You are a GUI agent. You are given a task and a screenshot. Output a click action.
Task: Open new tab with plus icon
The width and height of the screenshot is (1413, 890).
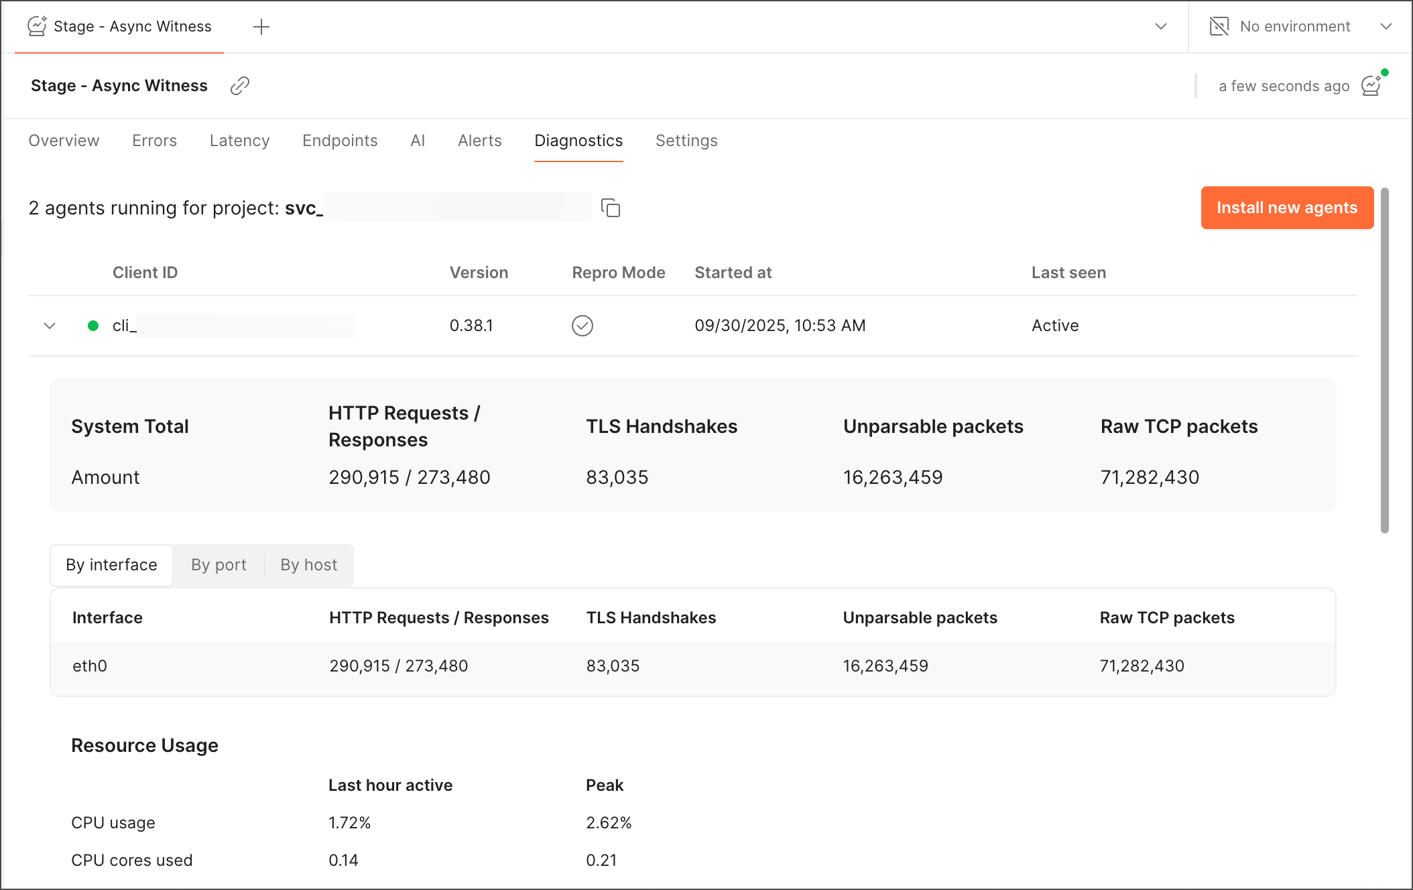coord(261,27)
